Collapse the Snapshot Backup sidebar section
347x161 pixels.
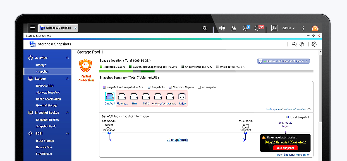coord(67,113)
